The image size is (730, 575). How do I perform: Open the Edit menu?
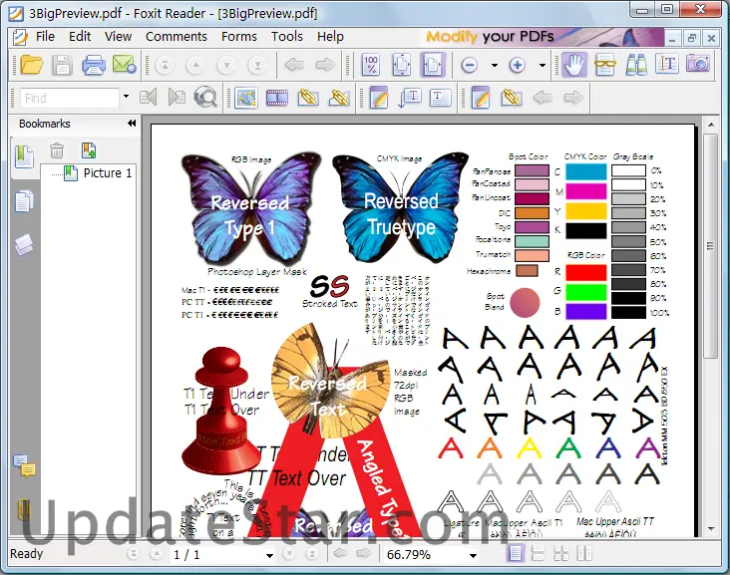pyautogui.click(x=80, y=36)
